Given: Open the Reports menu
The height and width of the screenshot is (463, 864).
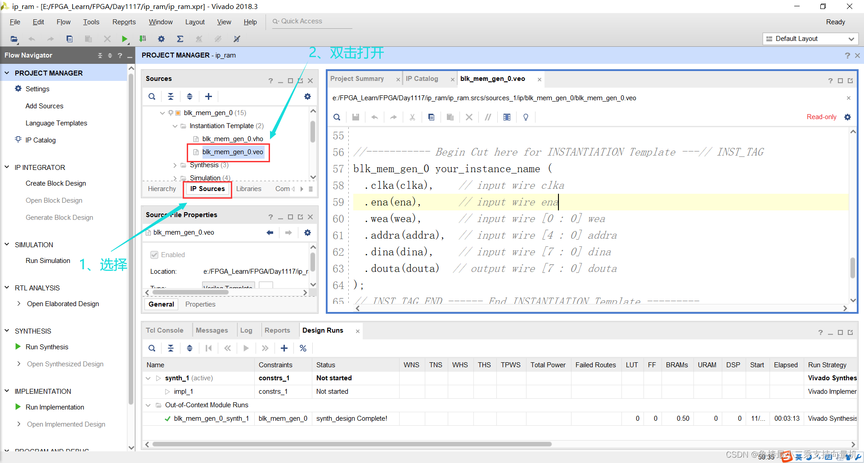Looking at the screenshot, I should [x=124, y=22].
